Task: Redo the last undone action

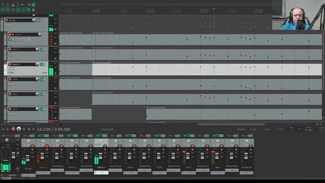Action: [28, 5]
